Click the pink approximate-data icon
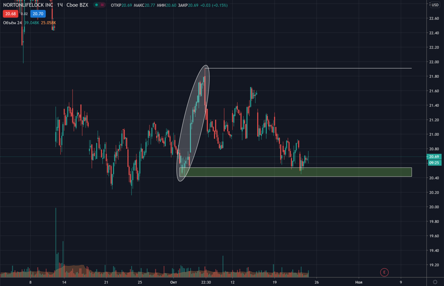This screenshot has height=286, width=444. (x=103, y=5)
